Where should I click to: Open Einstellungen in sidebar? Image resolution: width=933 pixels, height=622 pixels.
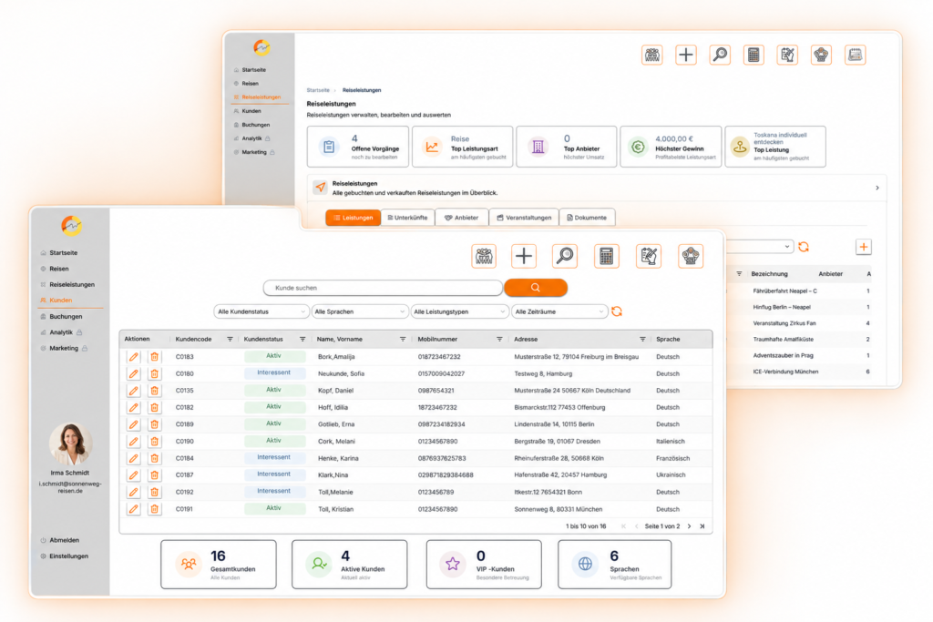(68, 556)
